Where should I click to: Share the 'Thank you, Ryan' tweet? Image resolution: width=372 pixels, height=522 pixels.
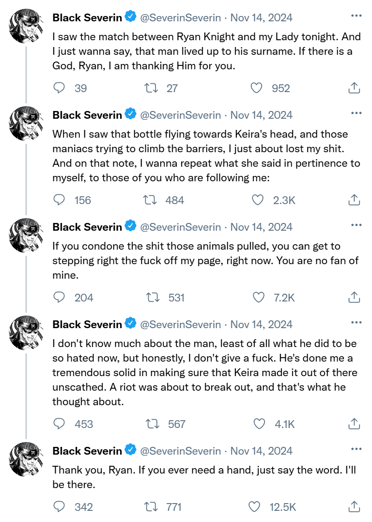coord(354,507)
